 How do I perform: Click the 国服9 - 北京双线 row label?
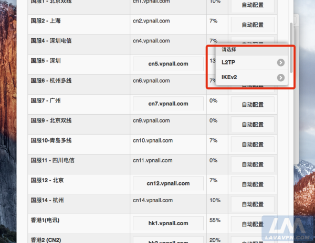coord(51,120)
